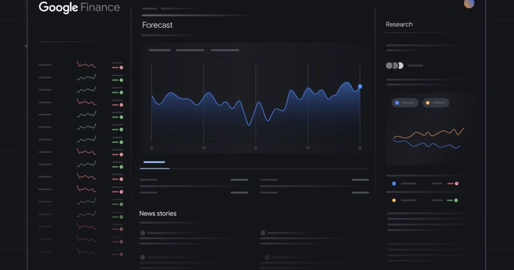This screenshot has height=270, width=514.
Task: Click the red sparkline in the first watchlist row
Action: [x=86, y=65]
